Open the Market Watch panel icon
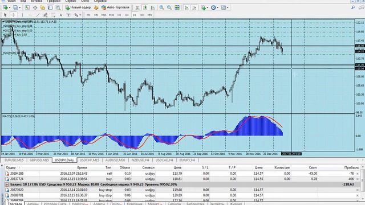 [x=27, y=7]
